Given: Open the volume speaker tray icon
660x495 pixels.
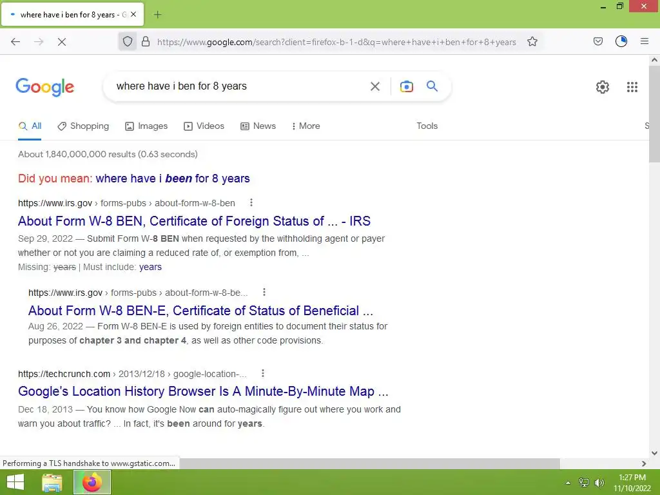Looking at the screenshot, I should click(599, 482).
